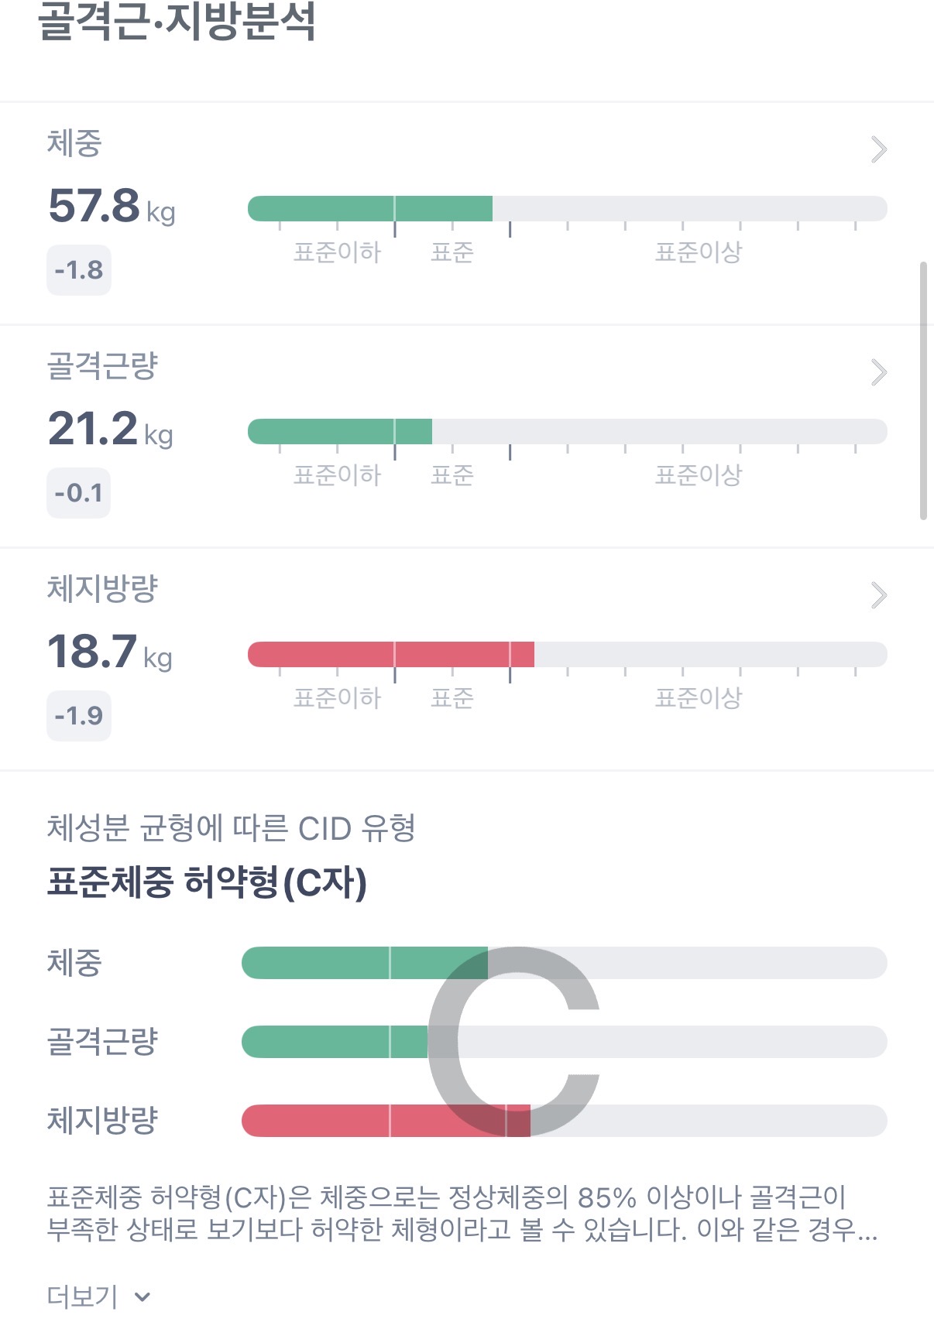Screen dimensions: 934x1322
Task: Tap the -0.1 muscle change badge
Action: click(79, 493)
